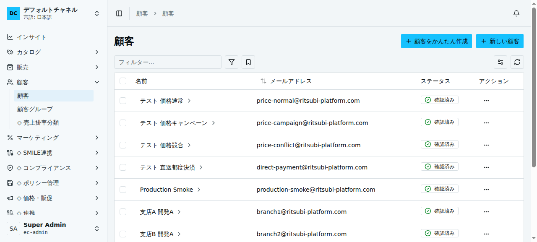Open column settings sliders icon
The height and width of the screenshot is (242, 537).
point(501,62)
